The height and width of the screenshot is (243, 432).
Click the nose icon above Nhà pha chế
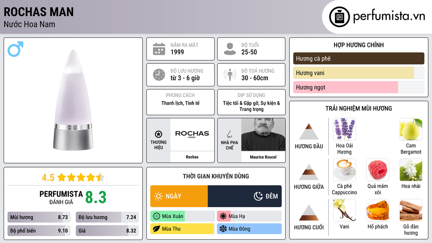229,134
